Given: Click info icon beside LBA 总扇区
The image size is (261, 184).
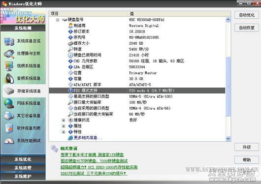Looking at the screenshot, I should [70, 67].
